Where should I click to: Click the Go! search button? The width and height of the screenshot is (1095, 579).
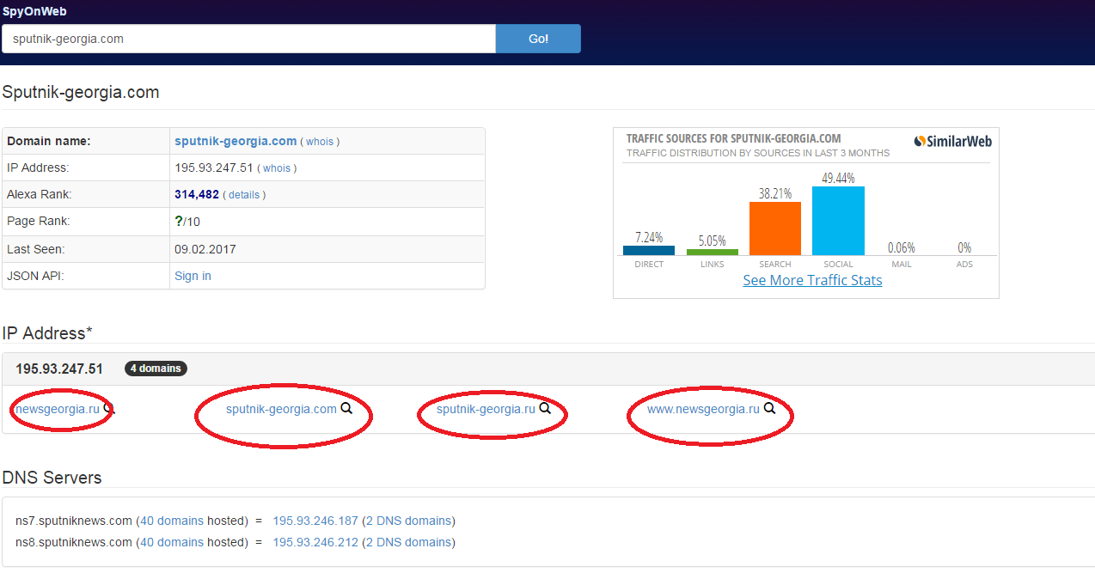538,39
